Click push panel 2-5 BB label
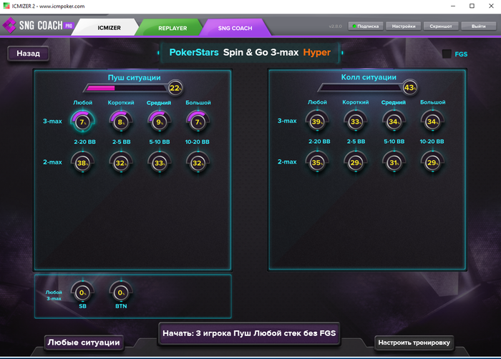This screenshot has height=359, width=501. pyautogui.click(x=122, y=142)
